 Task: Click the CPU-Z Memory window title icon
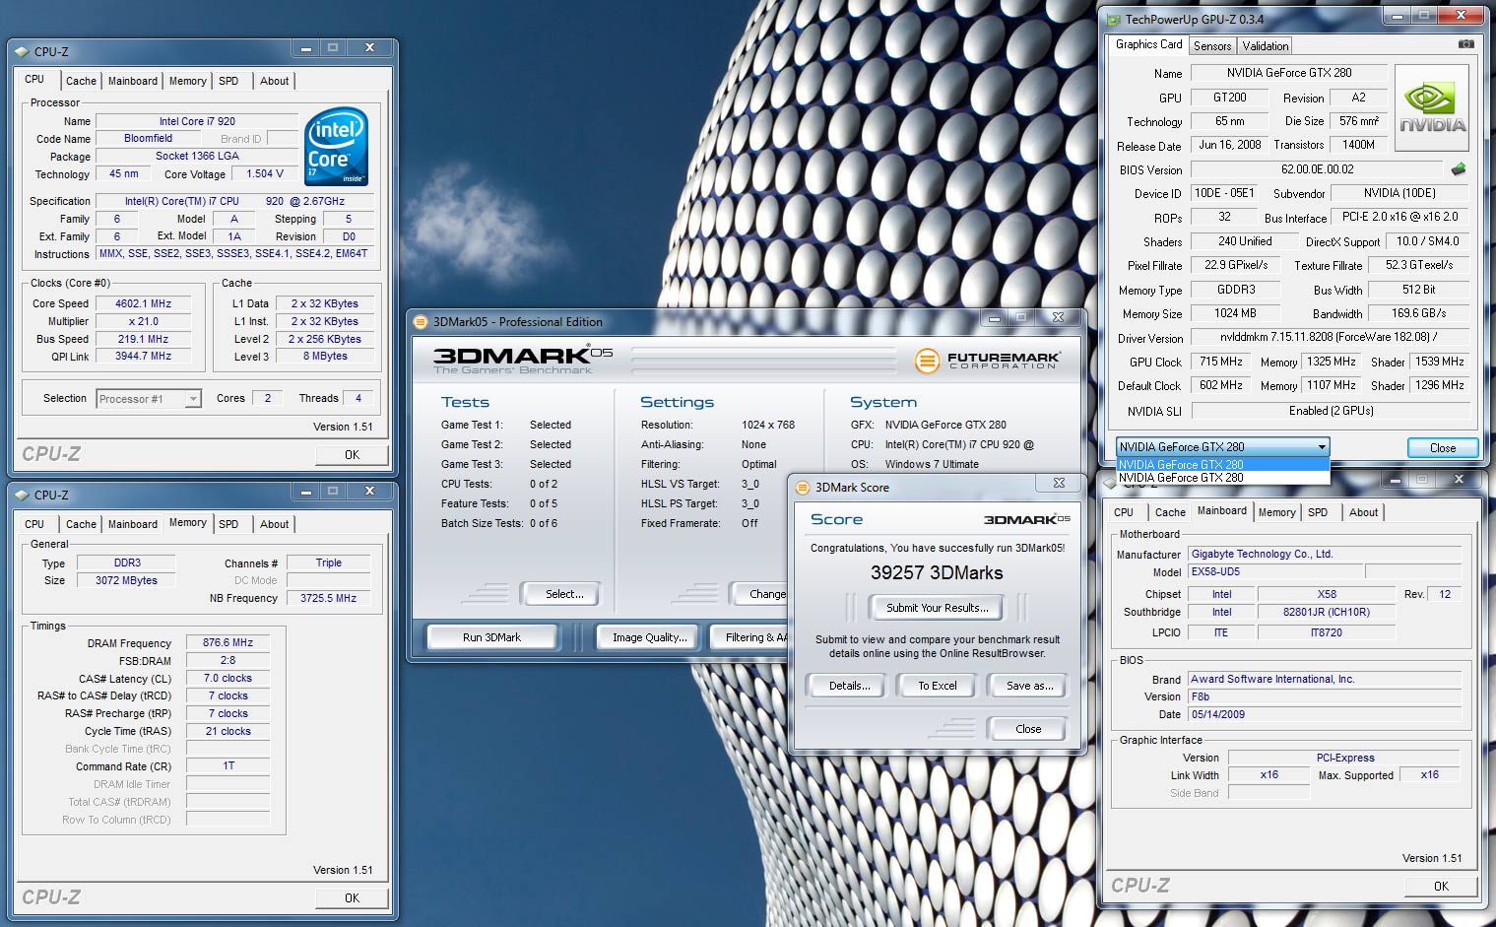(x=22, y=495)
